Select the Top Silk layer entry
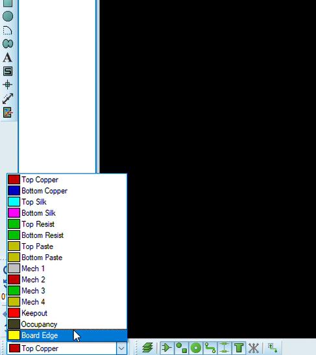Viewport: 316px width, 355px height. (67, 202)
